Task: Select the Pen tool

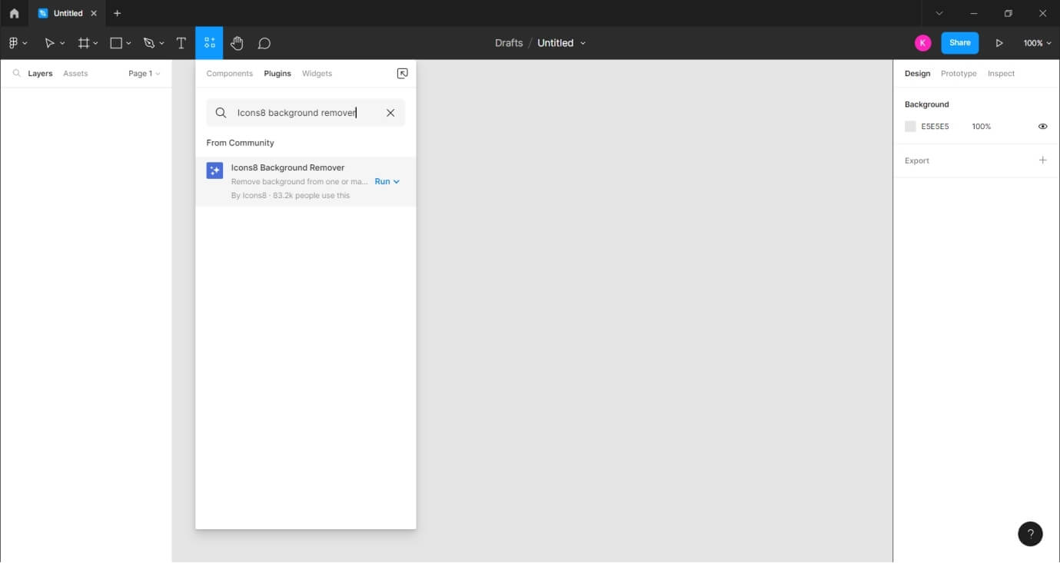Action: (x=149, y=43)
